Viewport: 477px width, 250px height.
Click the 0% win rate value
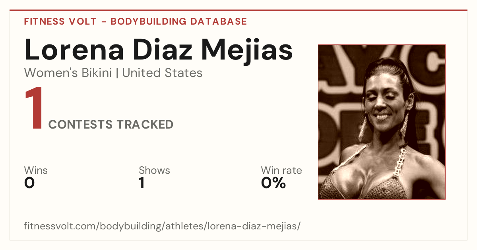pos(273,183)
